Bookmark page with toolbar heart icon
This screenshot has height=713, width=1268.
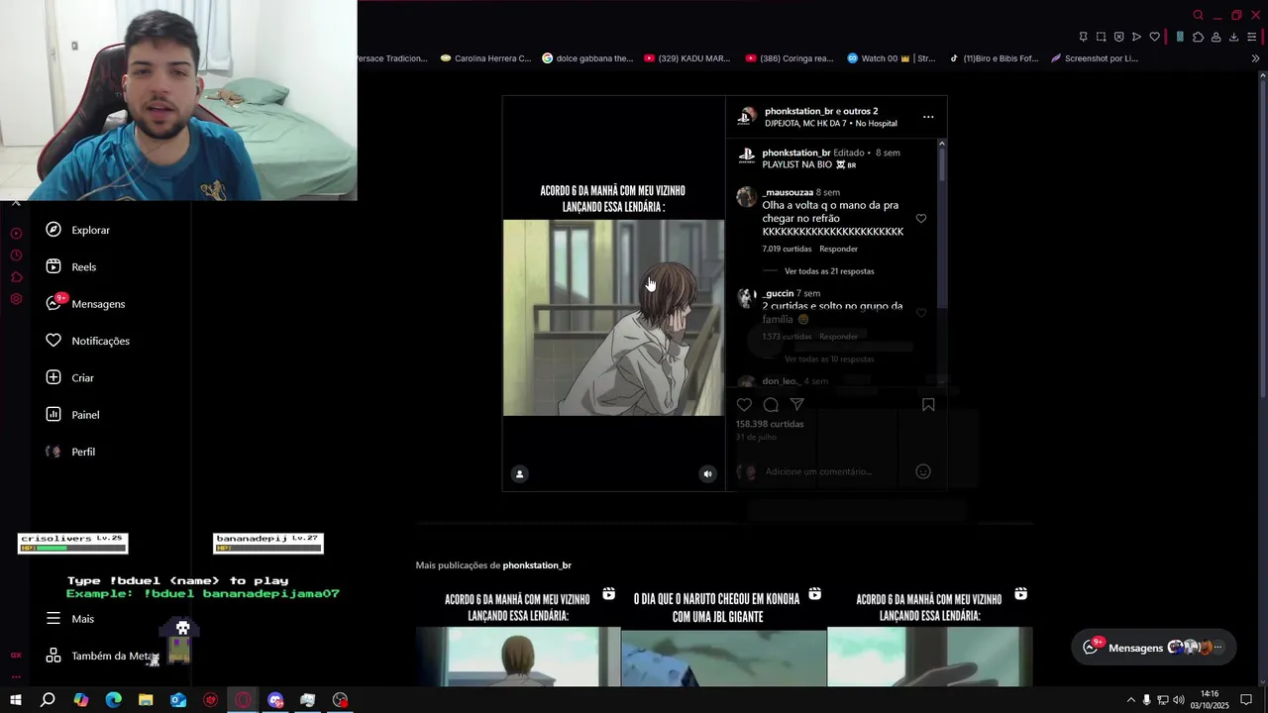[x=1154, y=37]
